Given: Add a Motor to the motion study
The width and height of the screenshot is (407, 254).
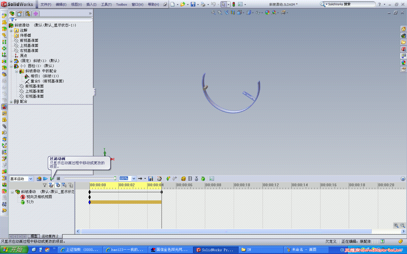Looking at the screenshot, I should pyautogui.click(x=183, y=179).
